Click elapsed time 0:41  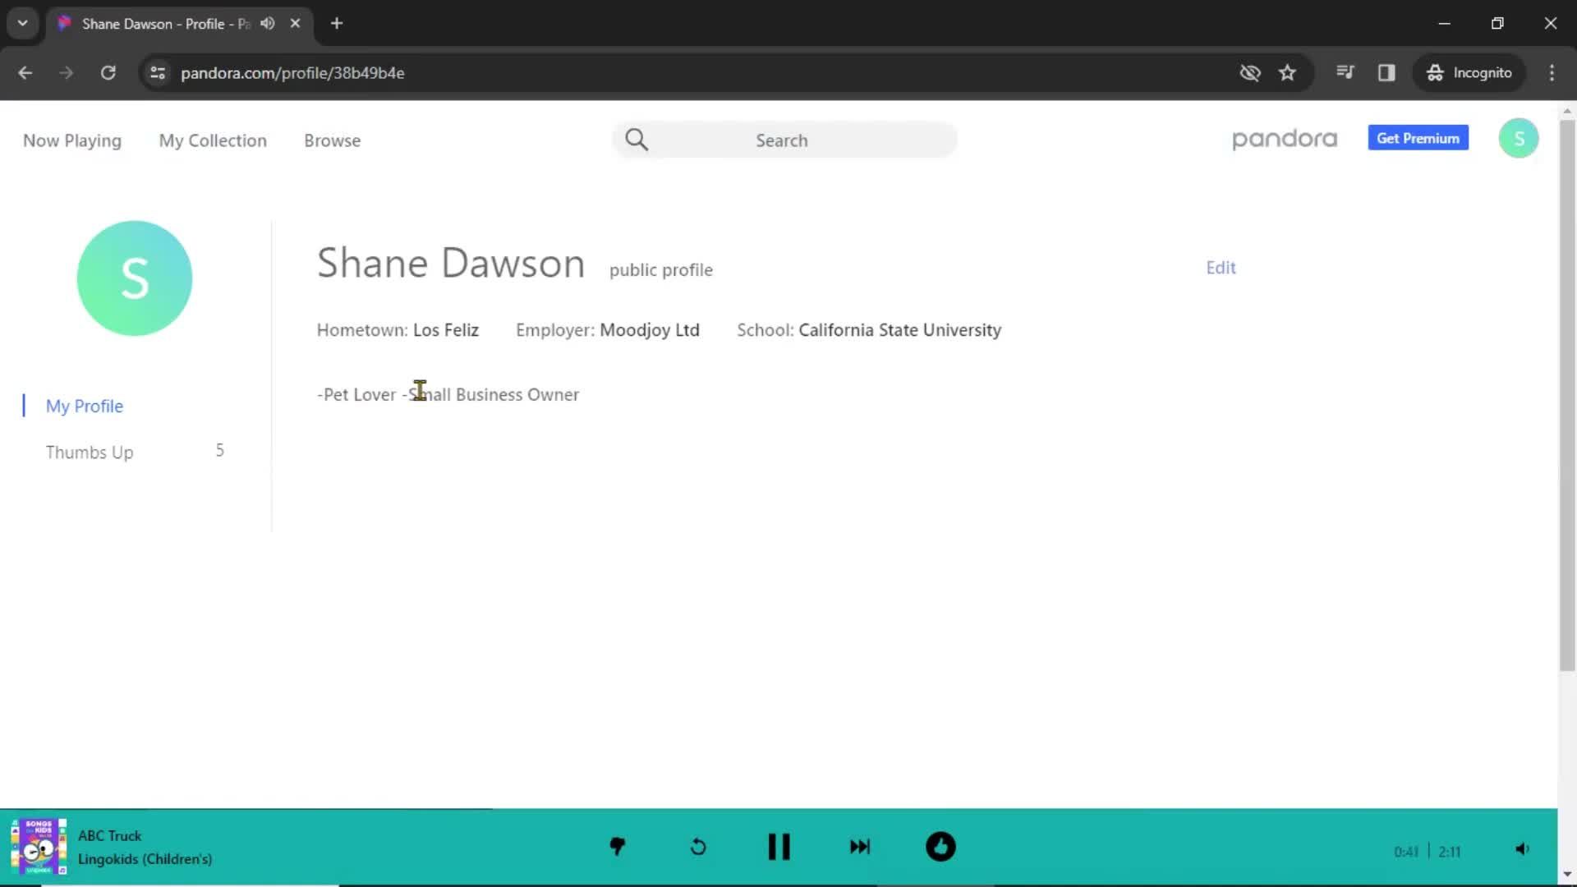[x=1406, y=852]
